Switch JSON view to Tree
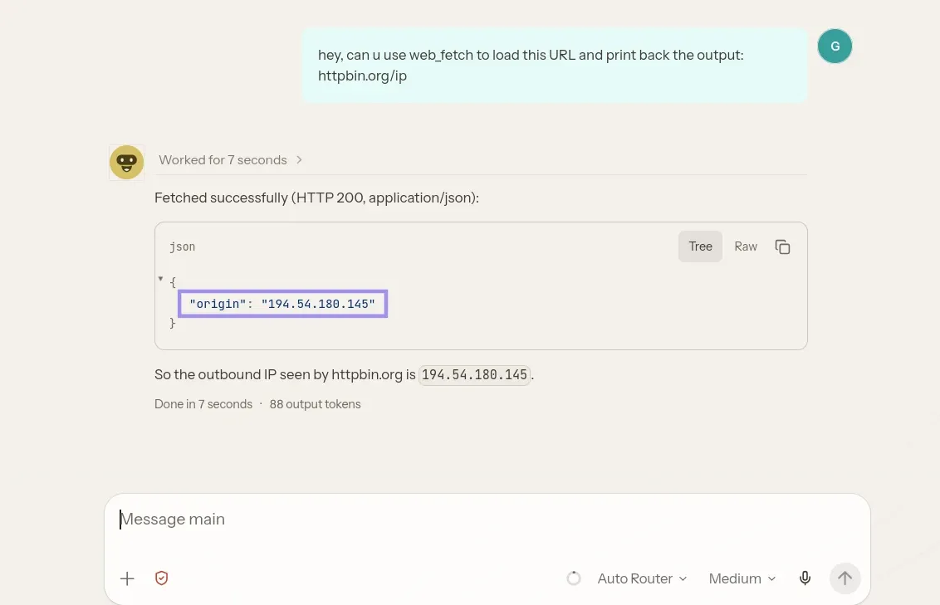Image resolution: width=940 pixels, height=605 pixels. [x=700, y=246]
